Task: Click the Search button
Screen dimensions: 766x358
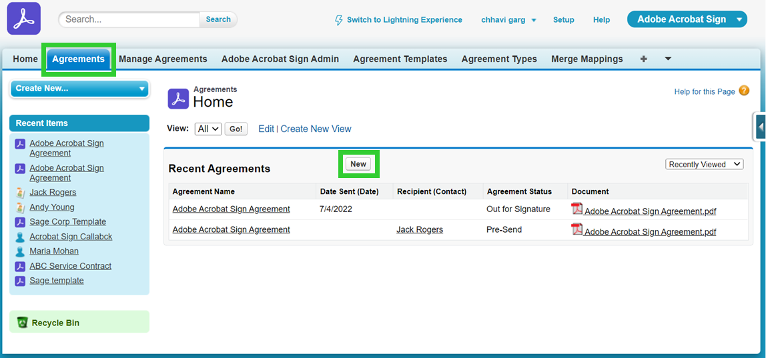Action: click(x=218, y=19)
